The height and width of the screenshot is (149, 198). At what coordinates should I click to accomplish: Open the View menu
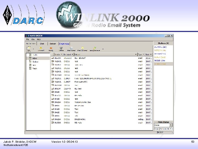33,39
